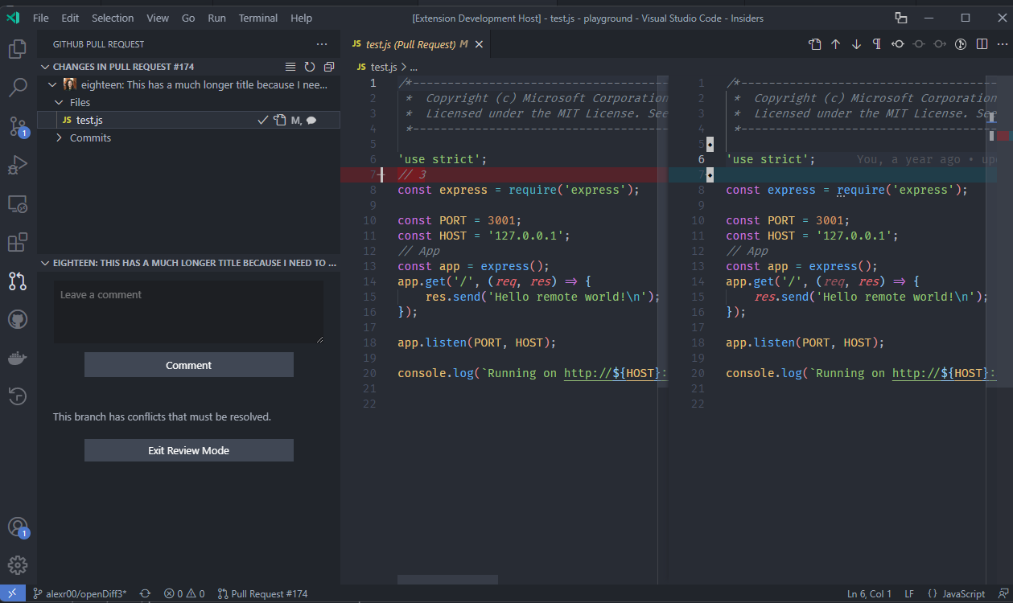This screenshot has height=603, width=1013.
Task: Collapse the EIGHTEEN pull request description section
Action: [x=45, y=263]
